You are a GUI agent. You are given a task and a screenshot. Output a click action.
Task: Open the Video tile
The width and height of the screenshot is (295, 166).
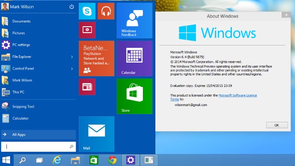click(x=87, y=30)
